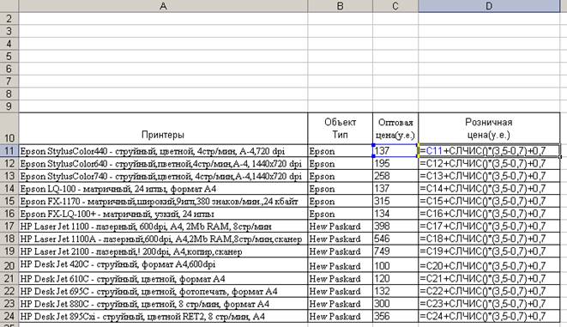Click wholesale price 749
This screenshot has height=327, width=567.
coord(395,251)
